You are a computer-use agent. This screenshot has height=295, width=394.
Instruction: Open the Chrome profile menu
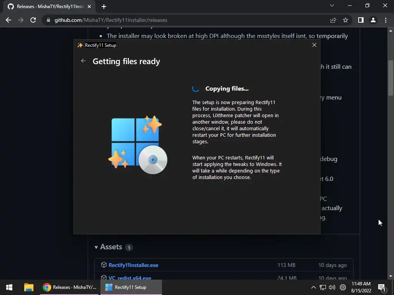coord(373,20)
